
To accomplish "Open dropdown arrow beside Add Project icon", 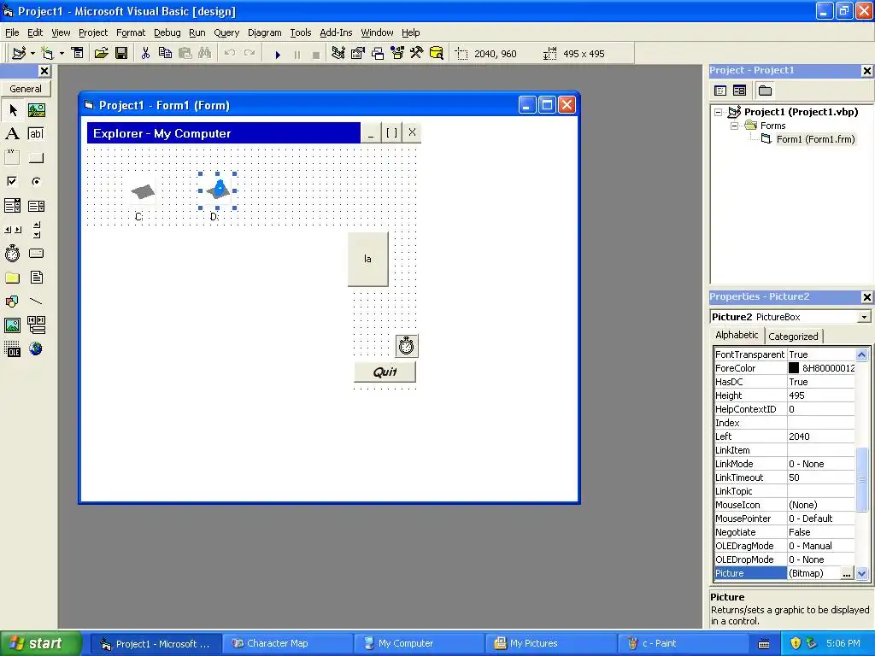I will point(33,53).
